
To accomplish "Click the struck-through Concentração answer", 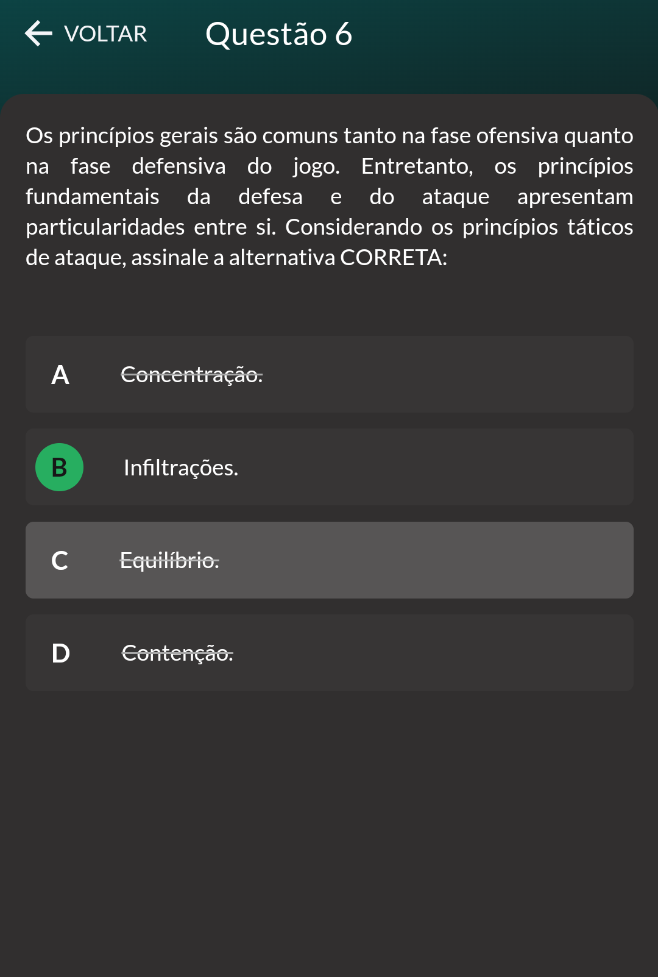I will click(191, 375).
